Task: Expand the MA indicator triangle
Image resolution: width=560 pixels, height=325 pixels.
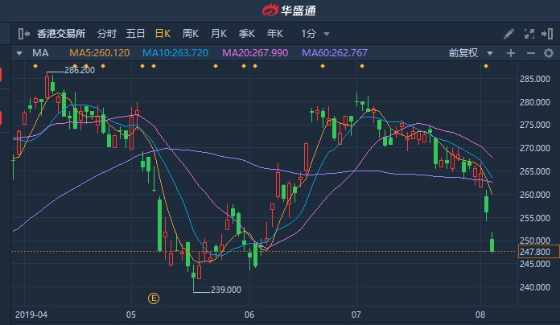Action: (x=19, y=53)
